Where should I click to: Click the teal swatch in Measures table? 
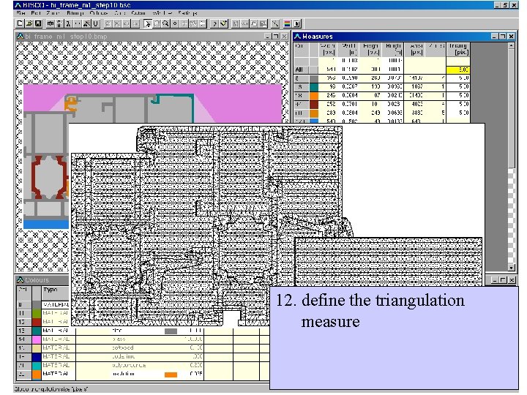pyautogui.click(x=313, y=87)
